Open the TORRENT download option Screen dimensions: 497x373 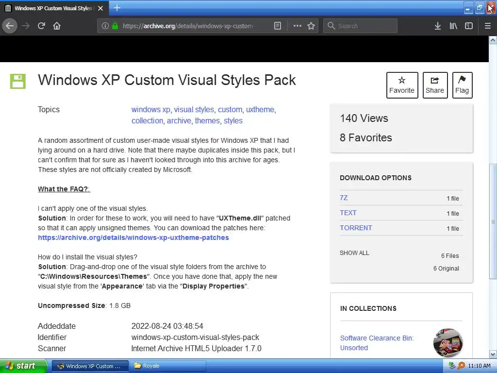tap(356, 228)
